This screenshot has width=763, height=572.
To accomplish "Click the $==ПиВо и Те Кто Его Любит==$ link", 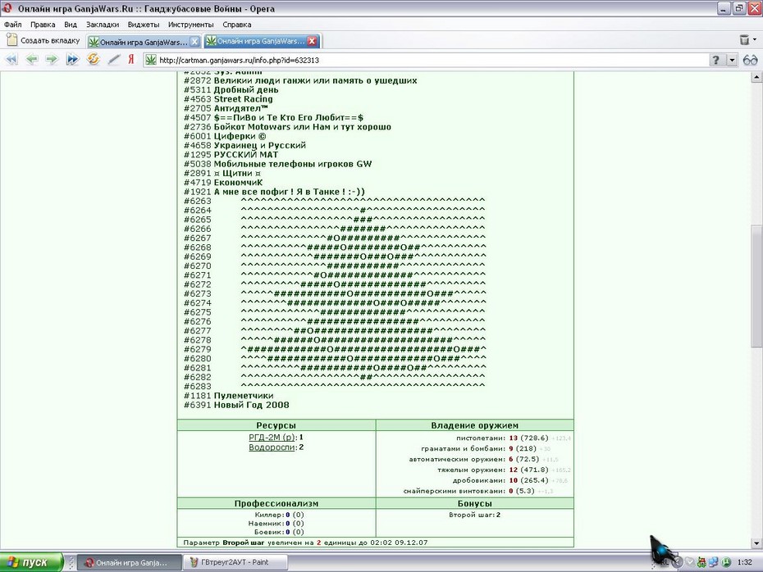I will tap(289, 118).
